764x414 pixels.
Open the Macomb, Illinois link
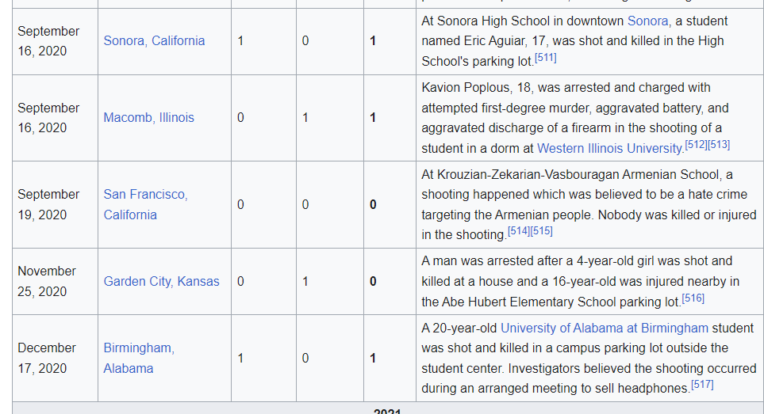point(148,118)
